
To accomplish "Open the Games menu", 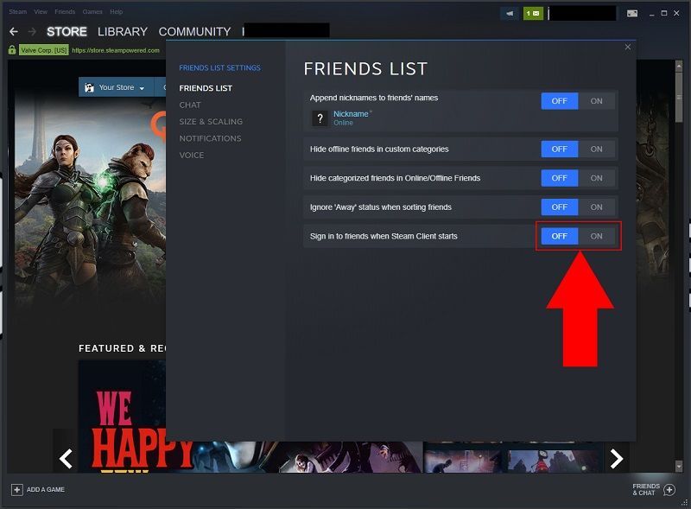I will (x=92, y=11).
